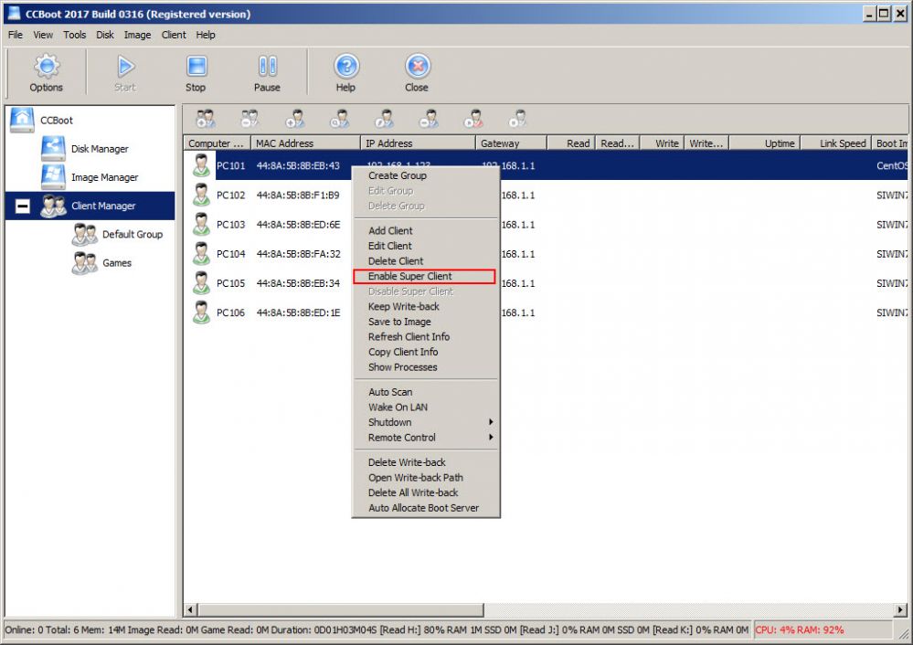Select the PC106 client icon

tap(201, 312)
